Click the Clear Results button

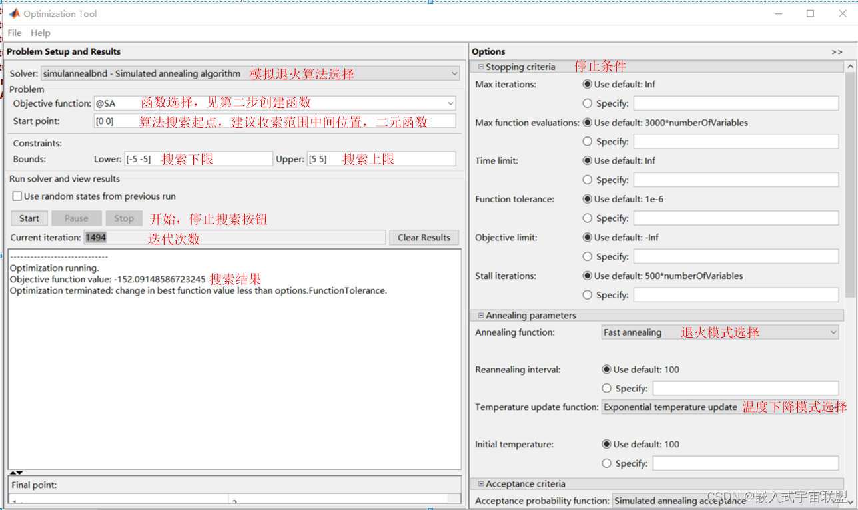coord(424,237)
